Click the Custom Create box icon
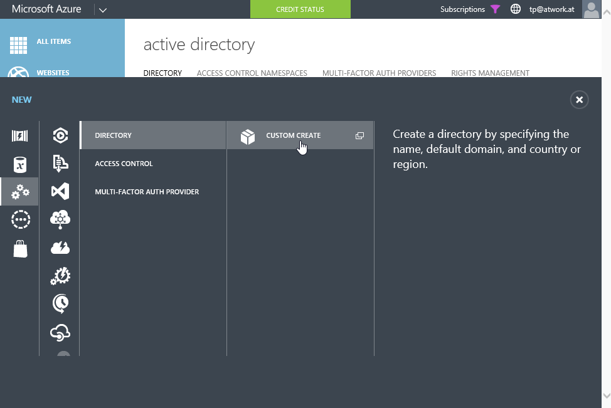The width and height of the screenshot is (611, 408). point(248,137)
